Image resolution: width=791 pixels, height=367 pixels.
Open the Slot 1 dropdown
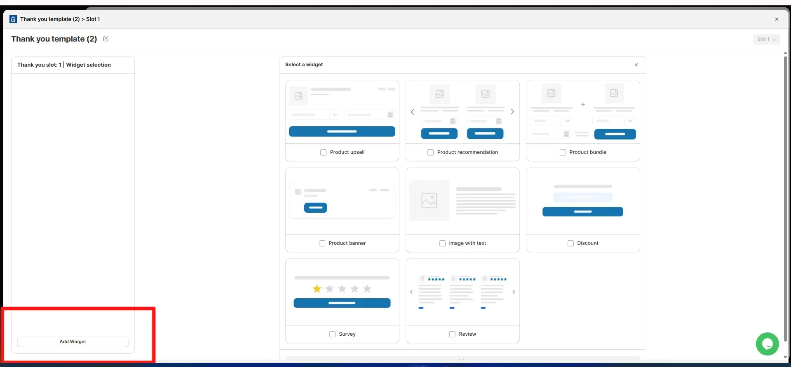coord(766,39)
